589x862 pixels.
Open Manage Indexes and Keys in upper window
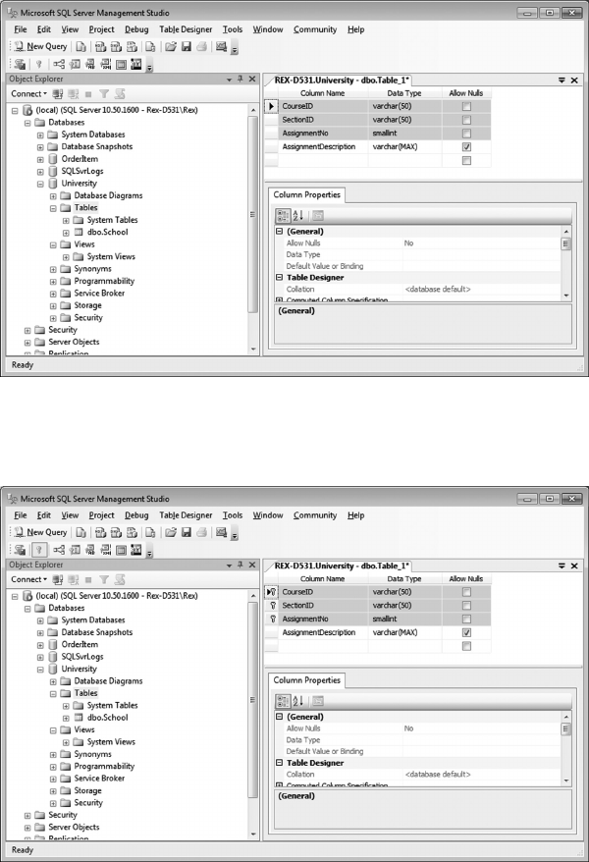coord(75,65)
